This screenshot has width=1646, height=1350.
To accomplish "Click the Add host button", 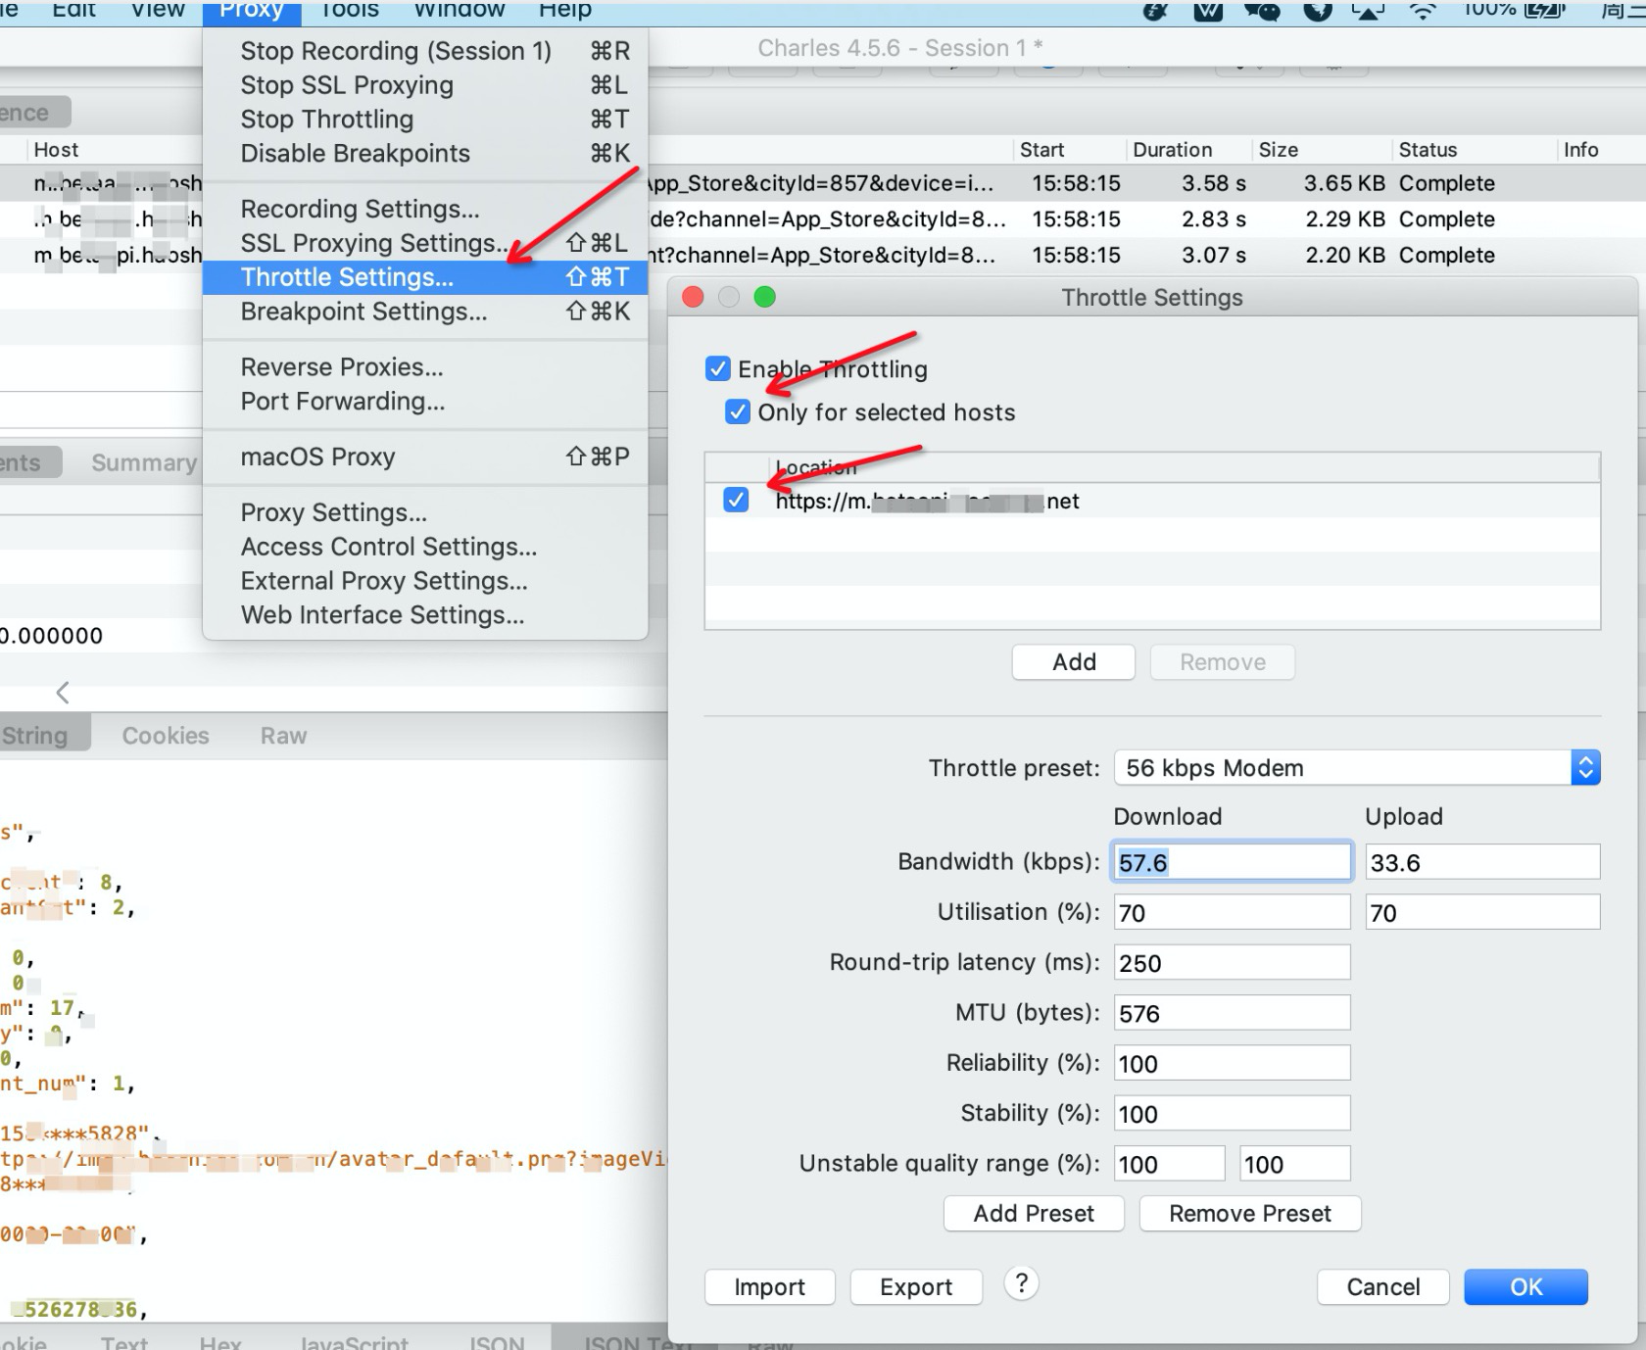I will [x=1074, y=662].
